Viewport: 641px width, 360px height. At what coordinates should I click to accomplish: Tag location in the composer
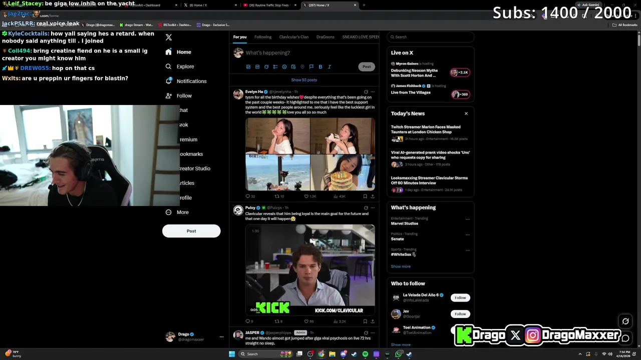tap(302, 66)
